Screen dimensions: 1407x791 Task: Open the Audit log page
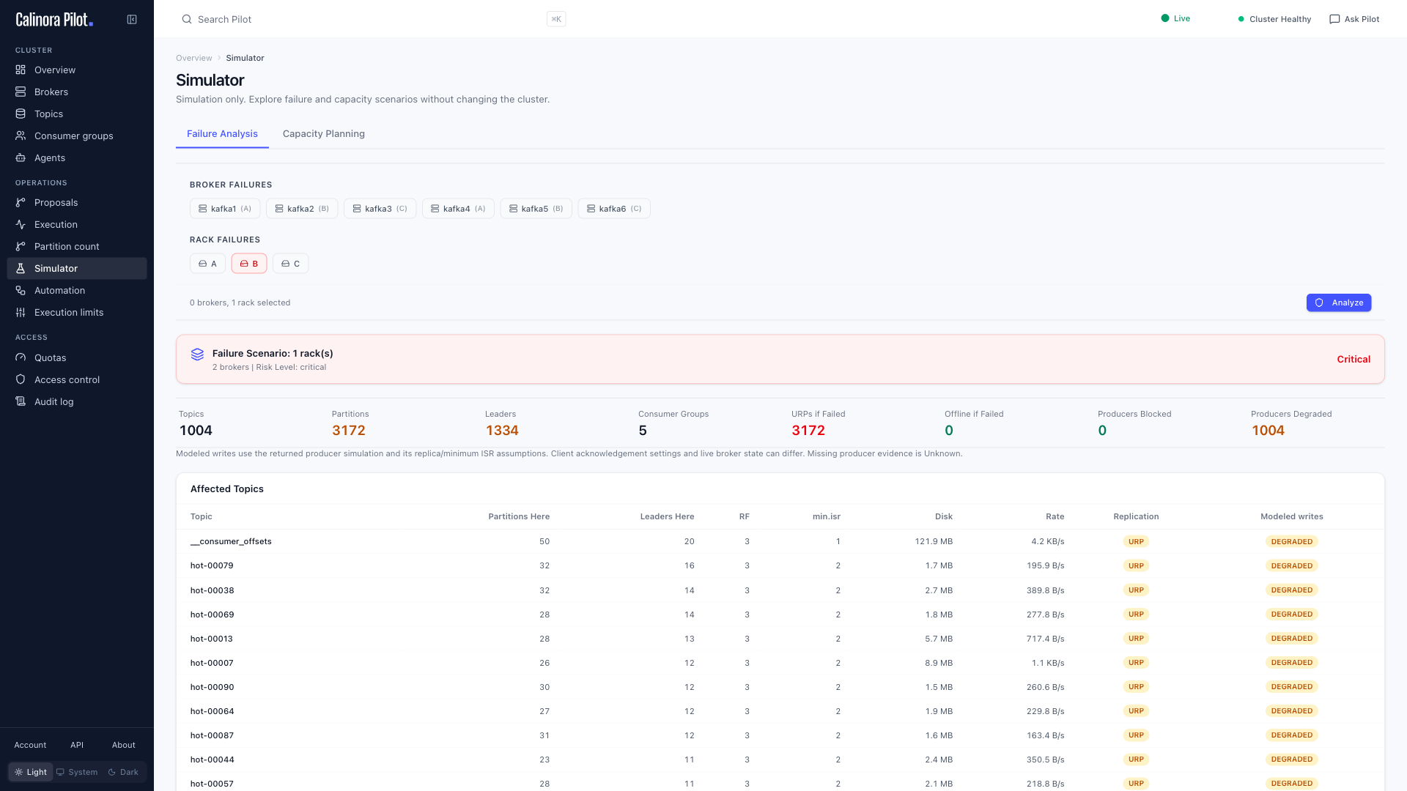point(77,401)
